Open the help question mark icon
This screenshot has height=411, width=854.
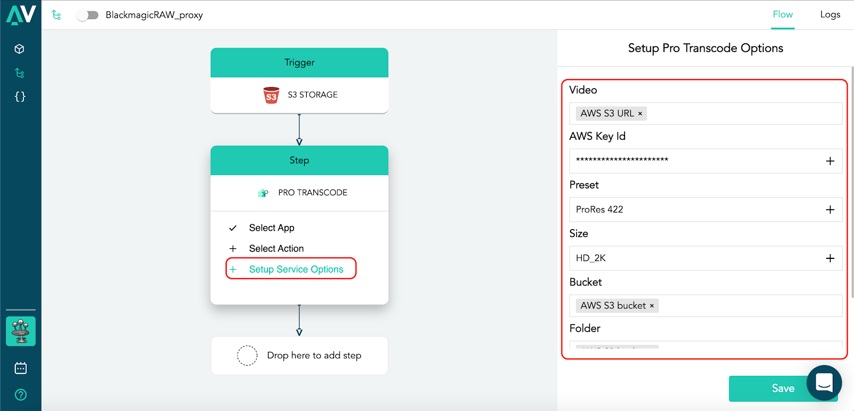(x=21, y=395)
